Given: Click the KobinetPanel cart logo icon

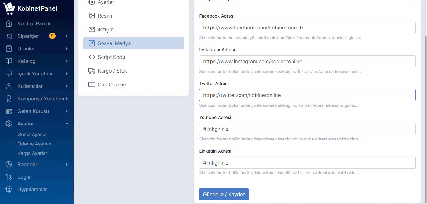Looking at the screenshot, I should tap(9, 8).
